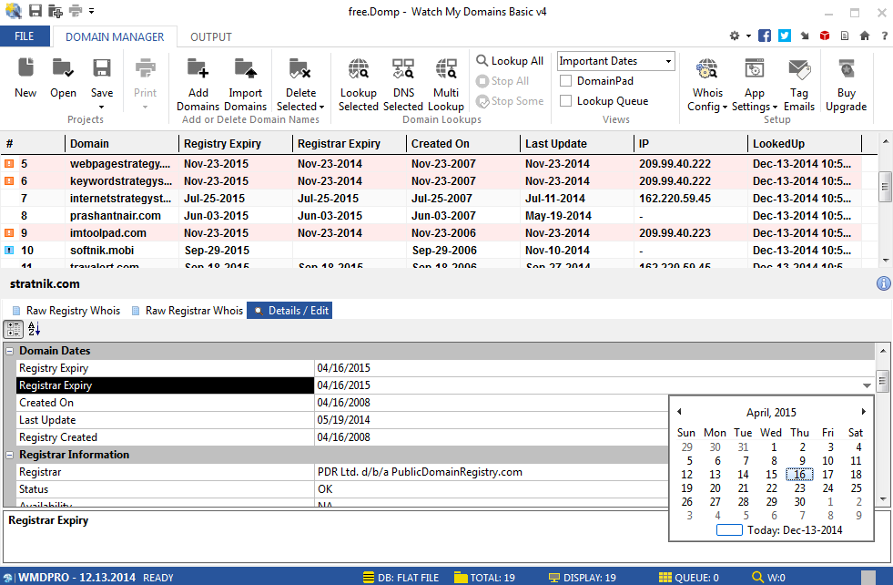Click the info icon beside stratnik.com
893x585 pixels.
pos(883,283)
